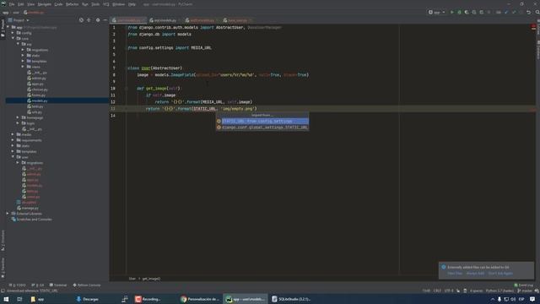Click the expand/collapse all icon in Project panel
This screenshot has height=304, width=540.
coord(89,20)
